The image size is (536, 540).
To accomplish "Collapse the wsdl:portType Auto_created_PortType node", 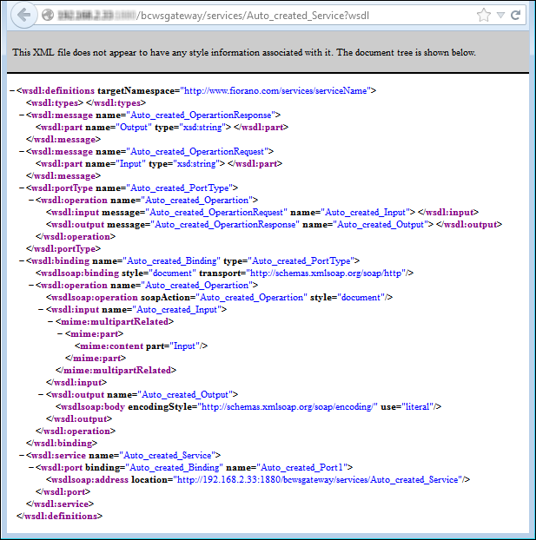I will 22,188.
